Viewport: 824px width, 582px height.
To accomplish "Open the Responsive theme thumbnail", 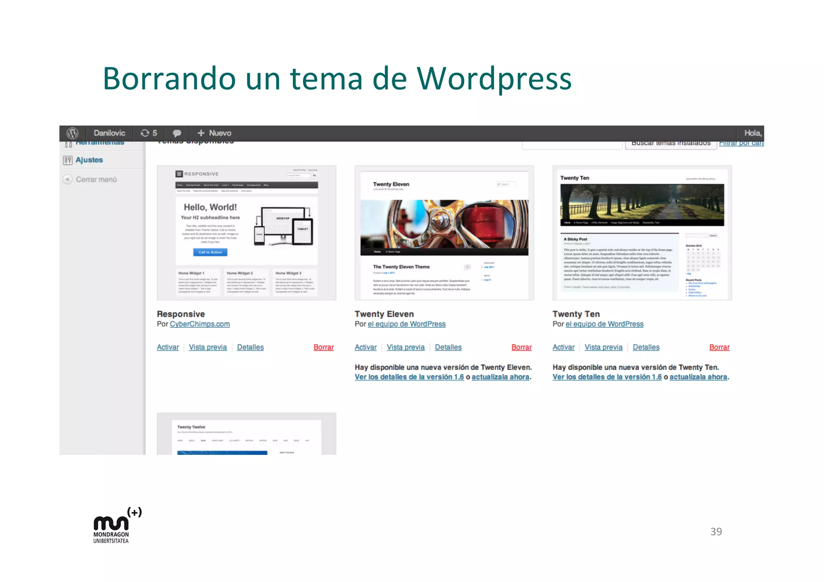I will point(246,233).
